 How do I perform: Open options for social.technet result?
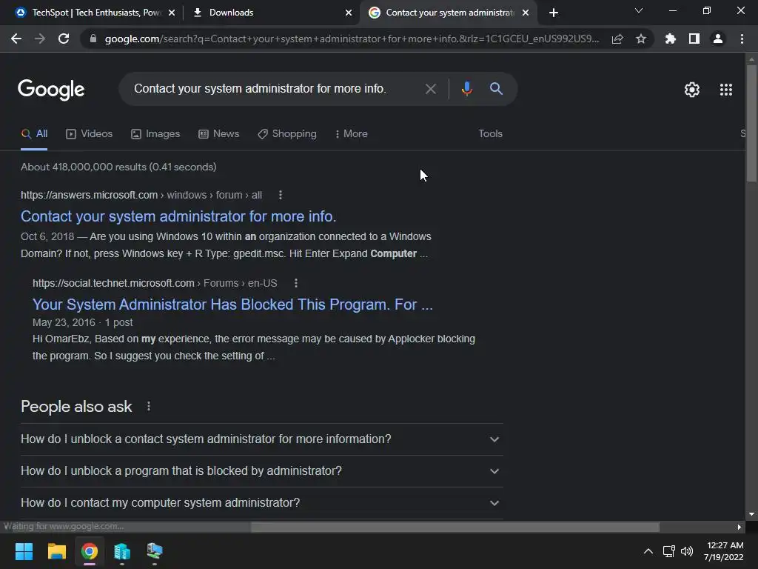296,283
